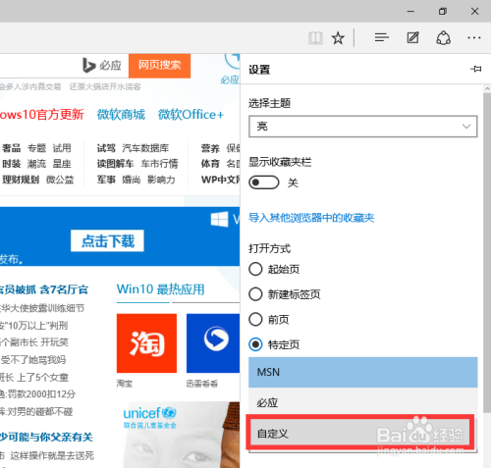This screenshot has height=468, width=491.
Task: Open headline 10万以上"判刑
Action: coord(34,326)
